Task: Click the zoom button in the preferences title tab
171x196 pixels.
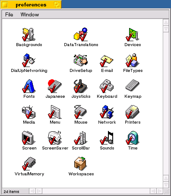Action: point(57,5)
